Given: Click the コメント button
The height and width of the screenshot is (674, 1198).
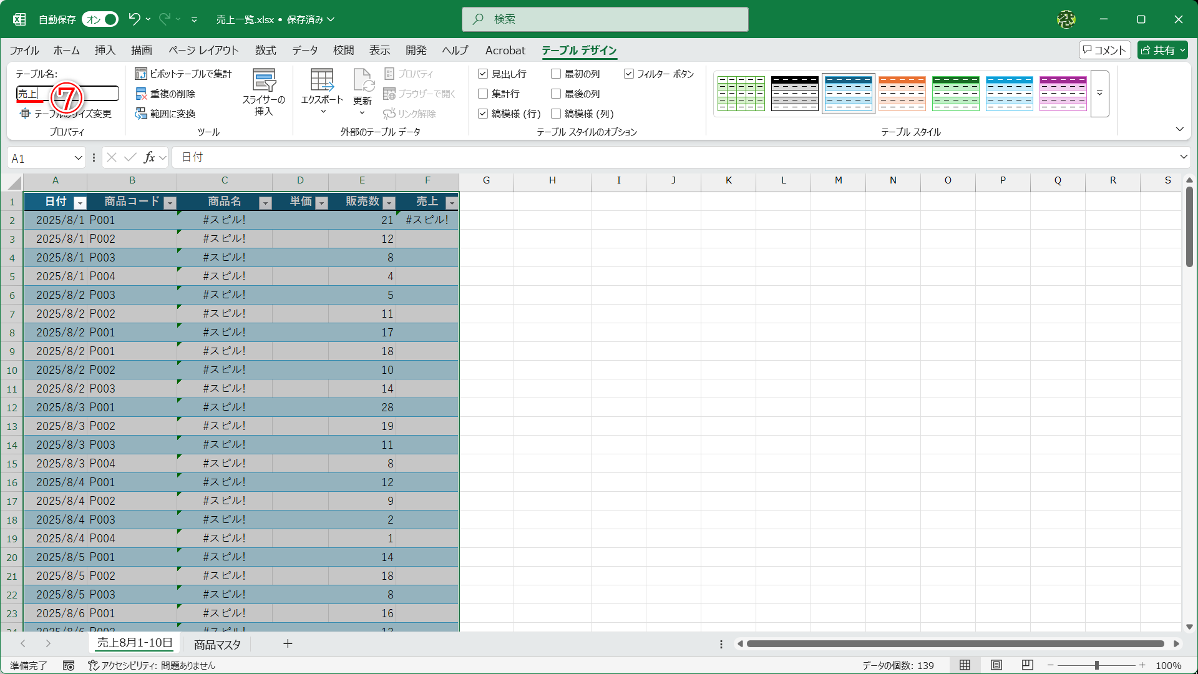Looking at the screenshot, I should (x=1104, y=50).
